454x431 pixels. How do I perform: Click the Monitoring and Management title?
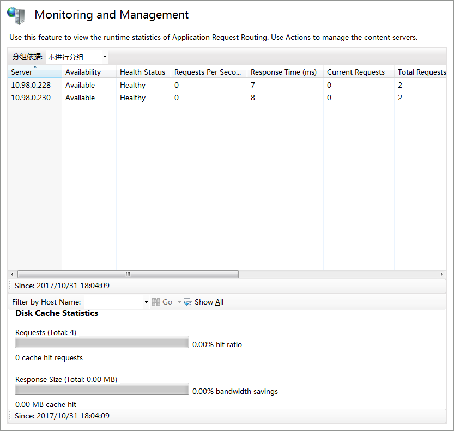112,15
